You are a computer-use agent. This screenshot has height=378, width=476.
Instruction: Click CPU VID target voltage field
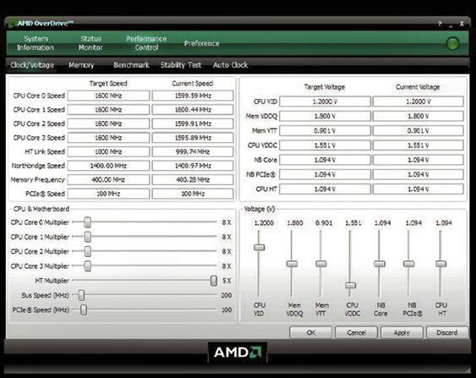tap(325, 101)
